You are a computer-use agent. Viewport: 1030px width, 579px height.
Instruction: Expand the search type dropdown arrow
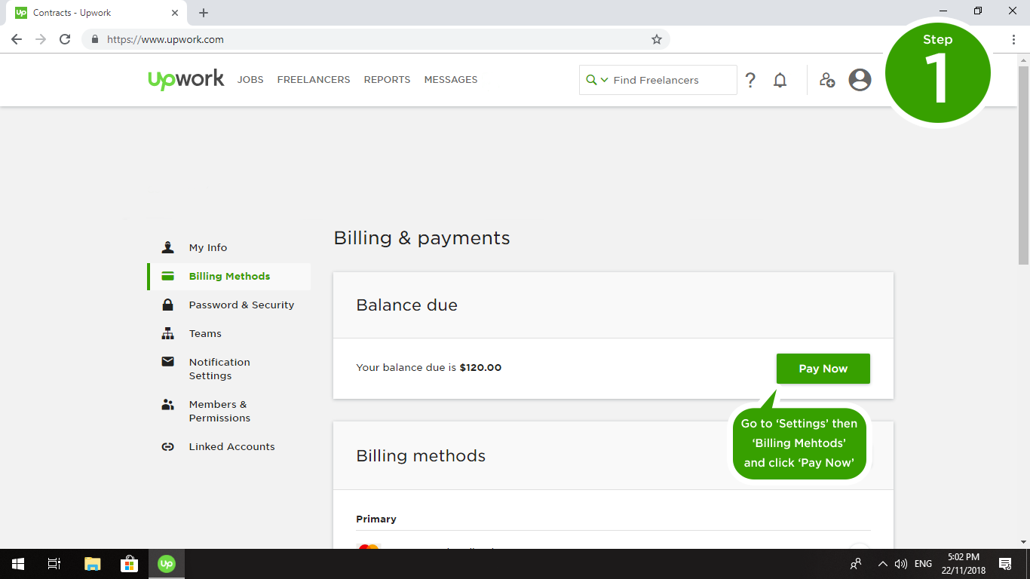tap(604, 80)
